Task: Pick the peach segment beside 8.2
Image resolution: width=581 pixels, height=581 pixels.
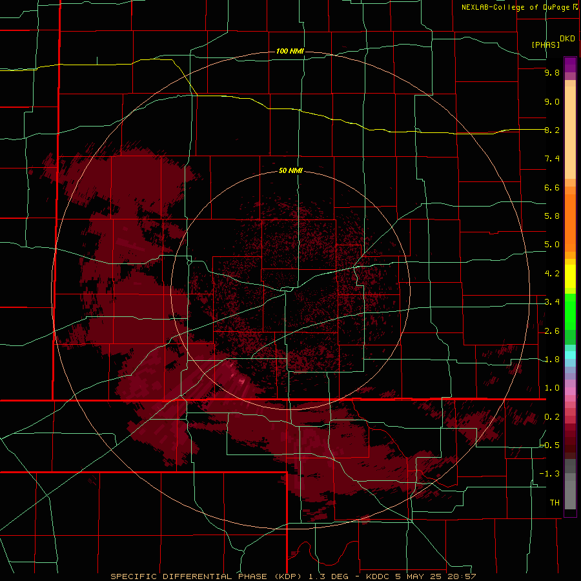Action: [570, 132]
